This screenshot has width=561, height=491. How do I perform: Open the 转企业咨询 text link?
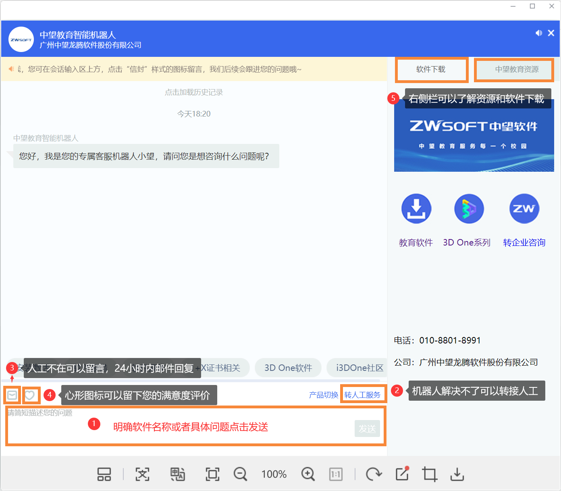coord(524,243)
